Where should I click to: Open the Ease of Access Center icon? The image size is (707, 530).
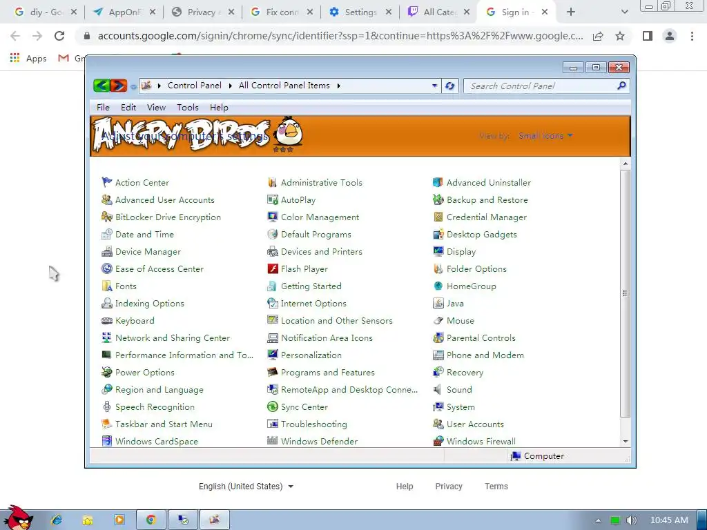pyautogui.click(x=107, y=268)
